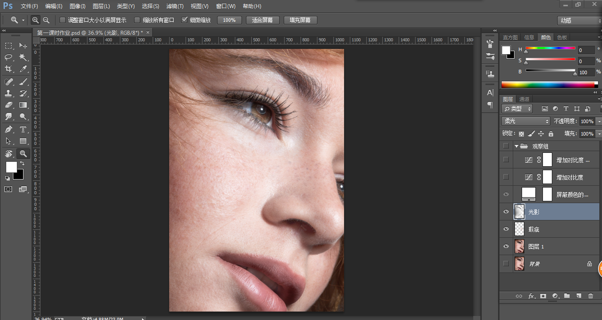
Task: Select the Clone Stamp tool
Action: coord(8,93)
